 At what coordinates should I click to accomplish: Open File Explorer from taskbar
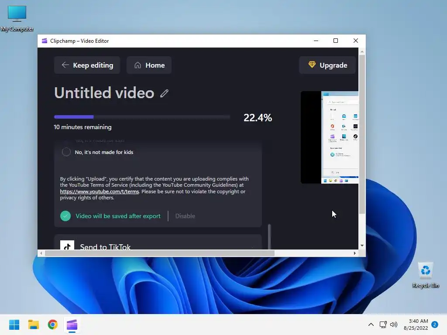pos(33,325)
